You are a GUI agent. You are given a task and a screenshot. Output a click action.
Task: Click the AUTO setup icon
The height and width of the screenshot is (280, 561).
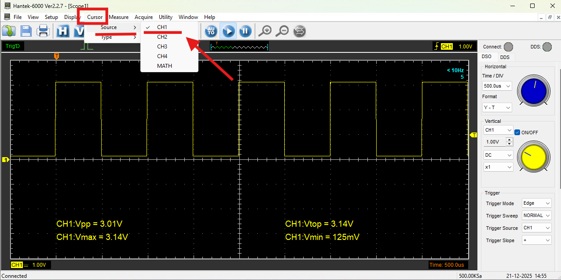pyautogui.click(x=211, y=31)
